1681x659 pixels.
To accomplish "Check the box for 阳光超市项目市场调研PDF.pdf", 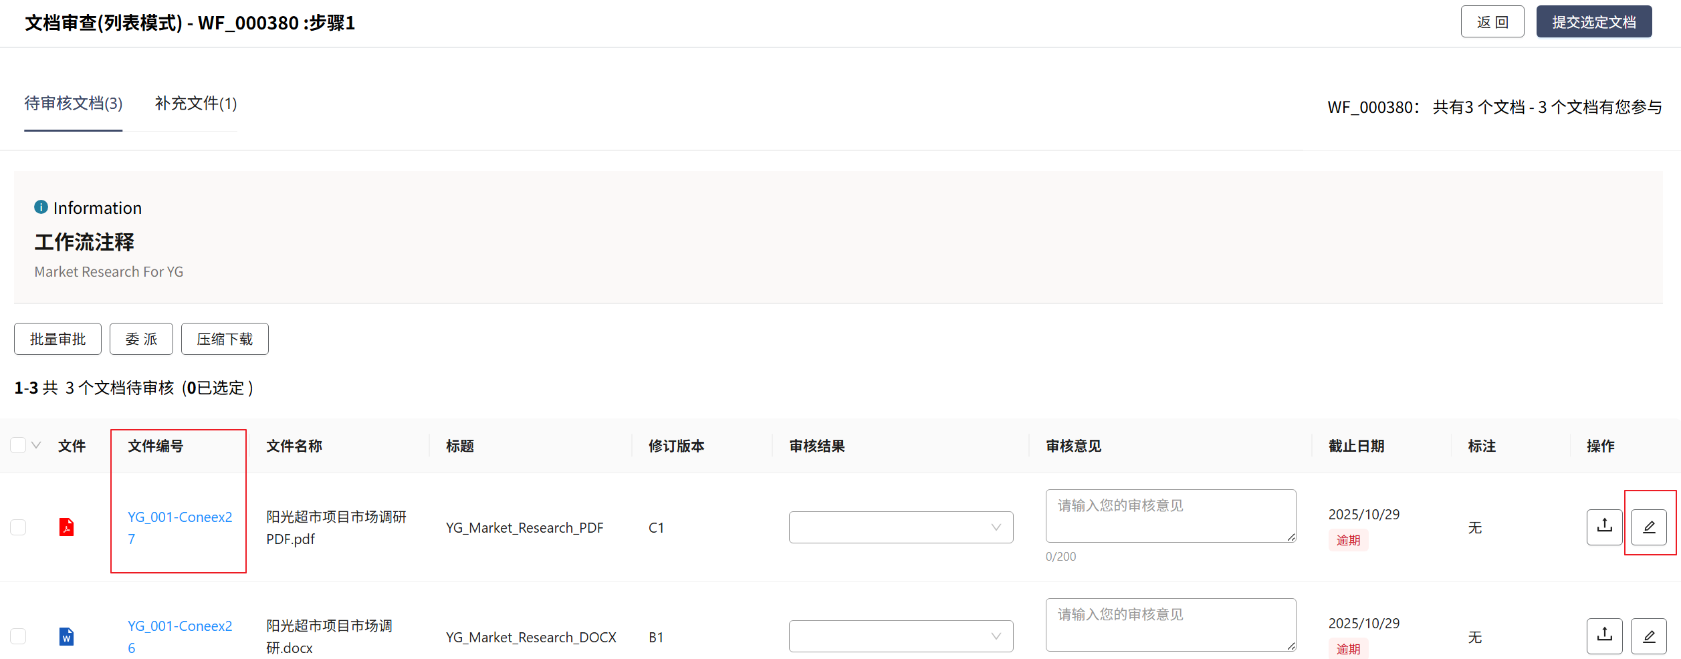I will (18, 527).
